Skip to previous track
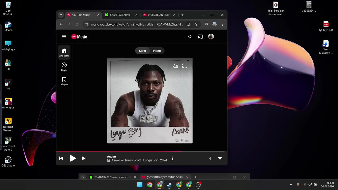This screenshot has width=338, height=190. tap(61, 158)
